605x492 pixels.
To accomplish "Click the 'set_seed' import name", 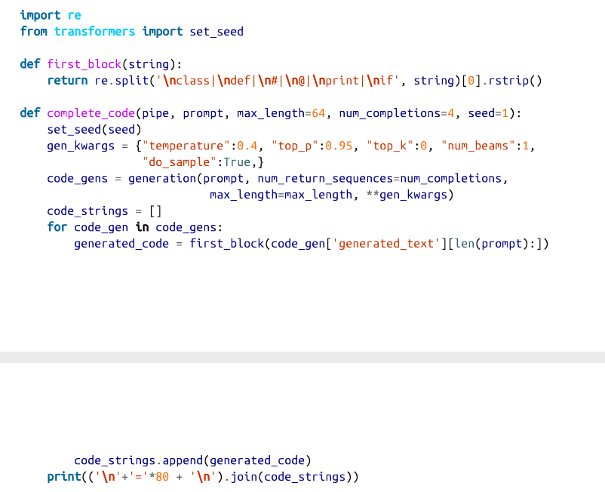I will (x=217, y=32).
